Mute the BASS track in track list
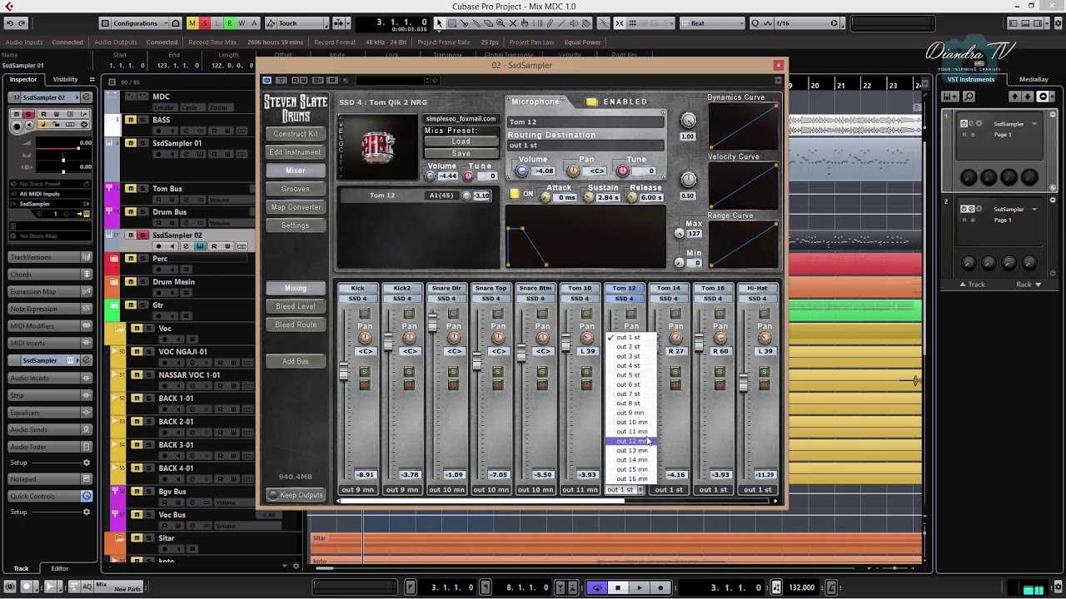Screen dimensions: 1066x599 pos(131,120)
